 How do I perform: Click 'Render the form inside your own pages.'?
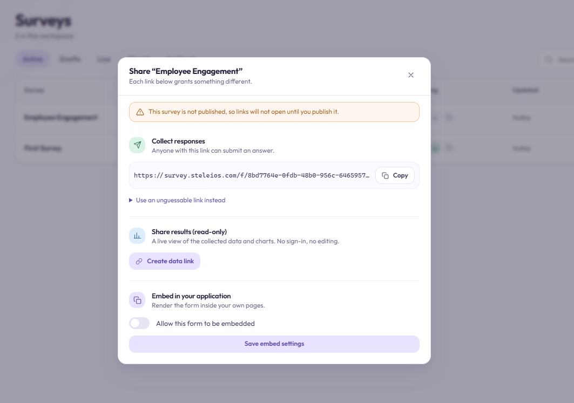(208, 305)
